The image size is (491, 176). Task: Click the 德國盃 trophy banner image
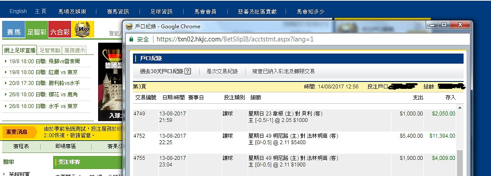pyautogui.click(x=110, y=81)
